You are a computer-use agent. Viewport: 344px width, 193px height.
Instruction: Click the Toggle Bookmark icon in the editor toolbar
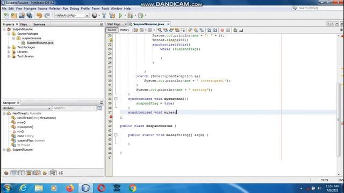(x=202, y=30)
